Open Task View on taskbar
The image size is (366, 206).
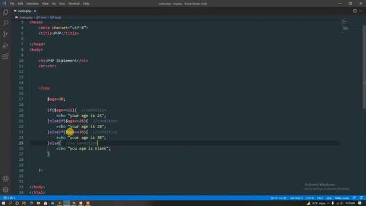tap(24, 203)
